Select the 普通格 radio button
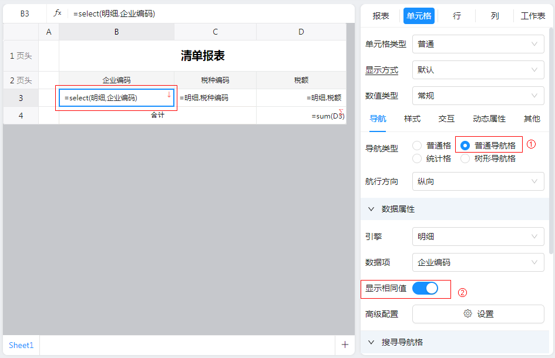 [x=417, y=146]
